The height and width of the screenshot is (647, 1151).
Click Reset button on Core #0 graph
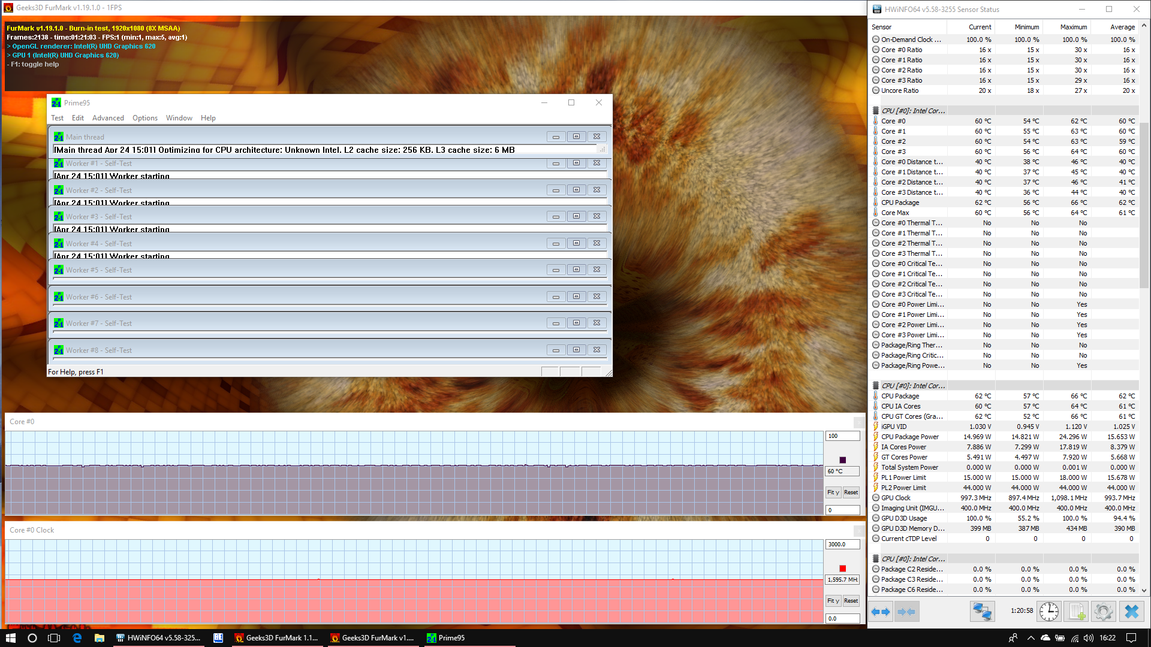[x=851, y=492]
